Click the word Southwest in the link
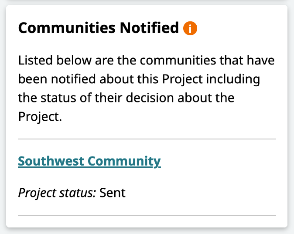The height and width of the screenshot is (234, 294). pos(51,161)
